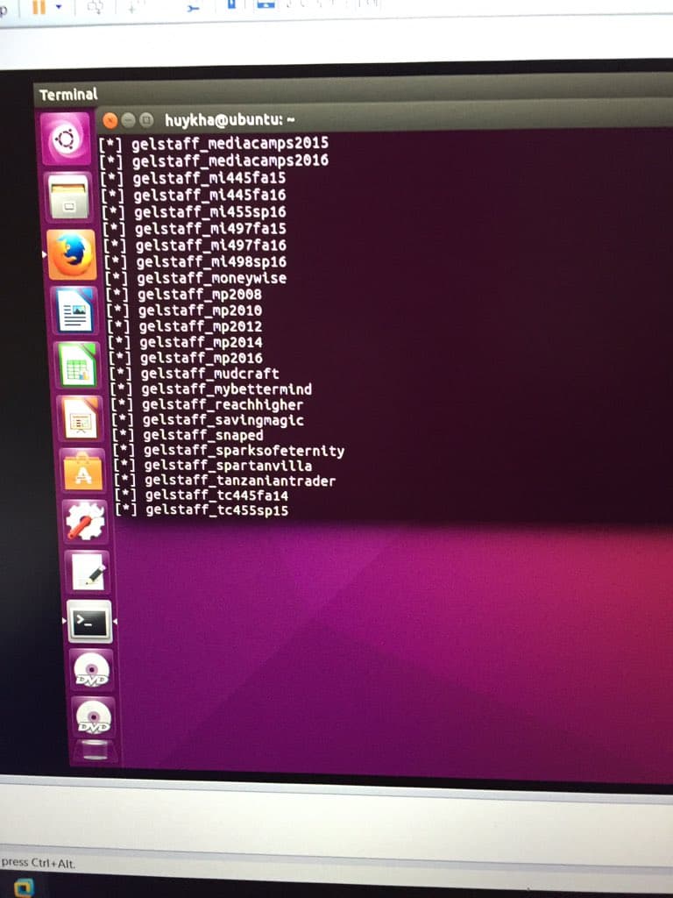The width and height of the screenshot is (673, 898).
Task: Open System Settings gear and wrench icon
Action: [x=85, y=521]
